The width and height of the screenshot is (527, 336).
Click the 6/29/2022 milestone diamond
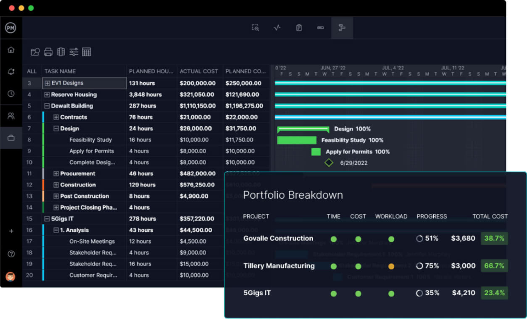click(329, 163)
